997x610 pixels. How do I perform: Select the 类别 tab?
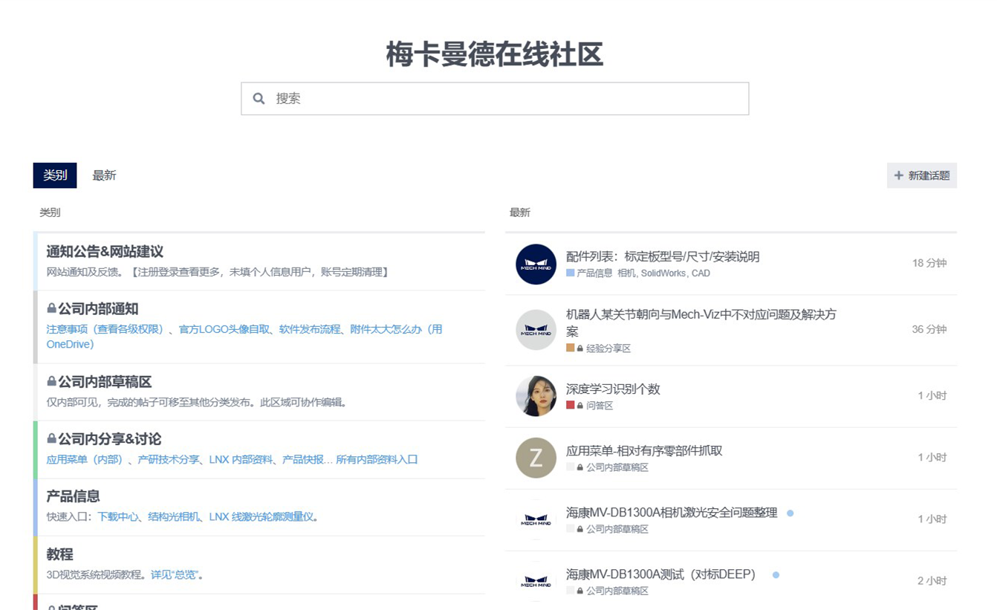[54, 175]
